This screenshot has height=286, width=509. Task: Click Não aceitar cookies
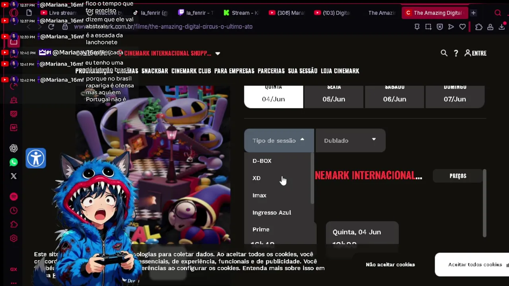[x=390, y=265]
